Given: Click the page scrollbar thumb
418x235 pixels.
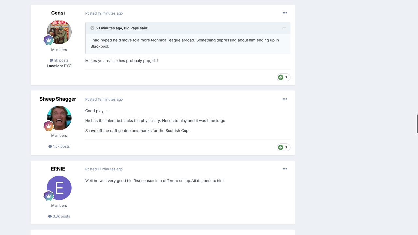Looking at the screenshot, I should [x=417, y=124].
